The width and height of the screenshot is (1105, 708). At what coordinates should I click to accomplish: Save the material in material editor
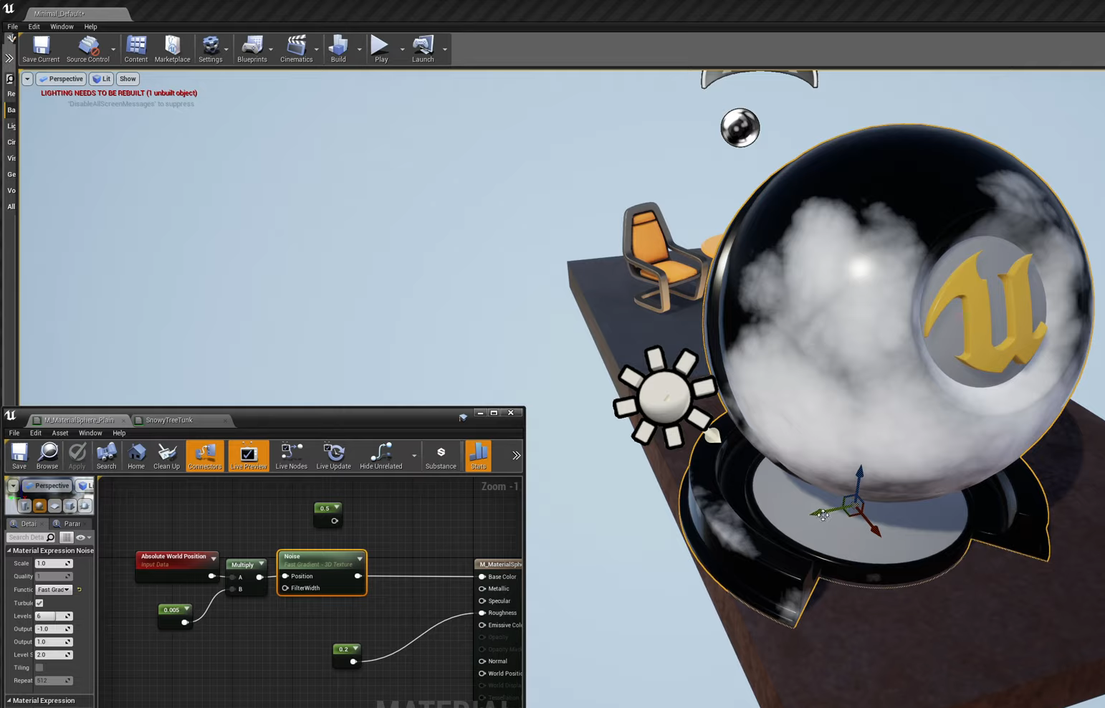pyautogui.click(x=19, y=456)
